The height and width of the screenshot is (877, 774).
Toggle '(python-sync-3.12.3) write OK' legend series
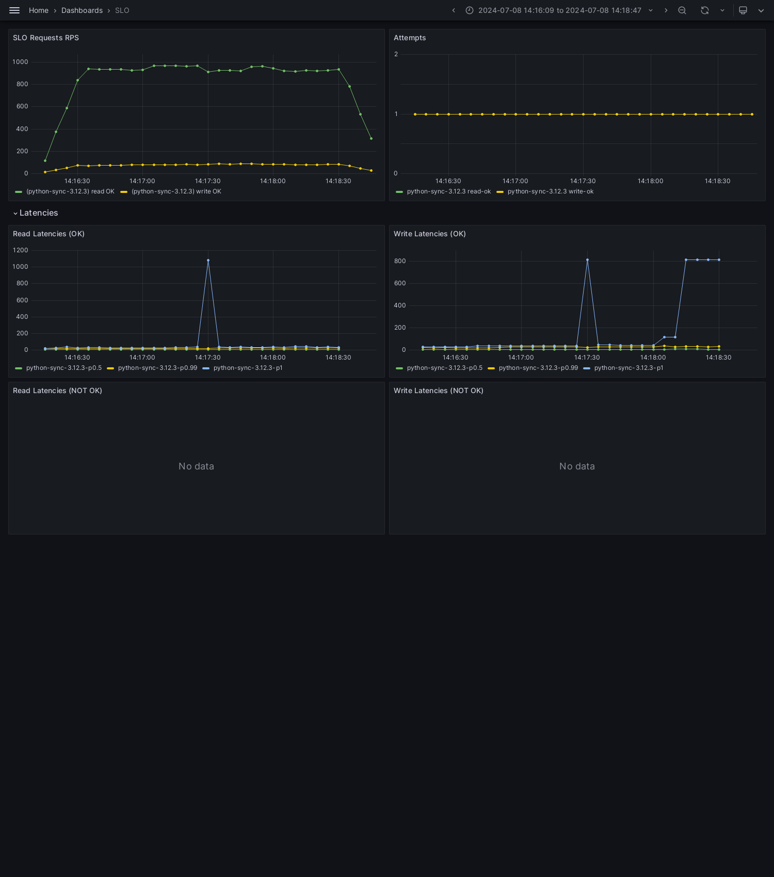pos(176,191)
